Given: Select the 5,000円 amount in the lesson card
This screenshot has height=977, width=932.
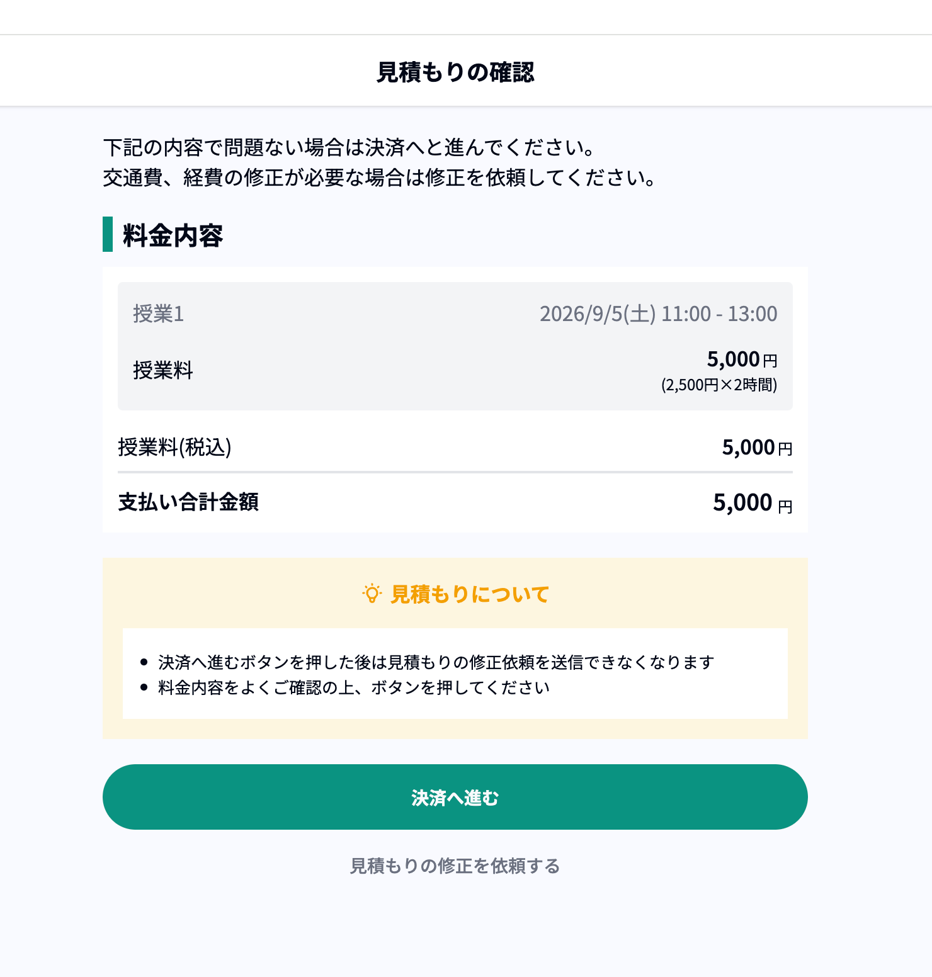Looking at the screenshot, I should (742, 359).
